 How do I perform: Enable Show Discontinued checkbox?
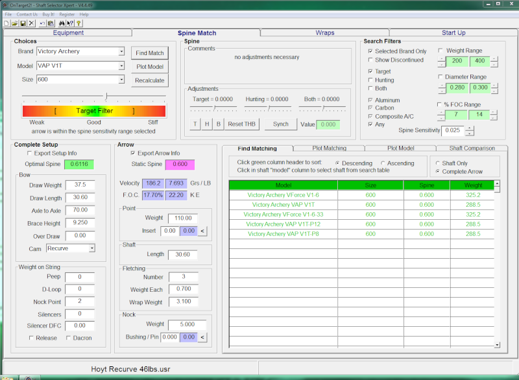click(370, 60)
